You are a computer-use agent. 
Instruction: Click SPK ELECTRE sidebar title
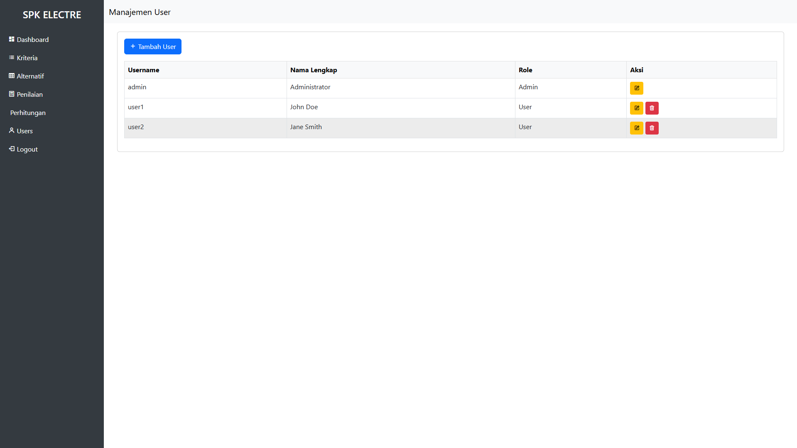click(x=52, y=15)
